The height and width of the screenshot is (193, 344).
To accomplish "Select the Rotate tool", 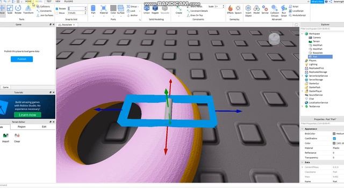I will 18,10.
